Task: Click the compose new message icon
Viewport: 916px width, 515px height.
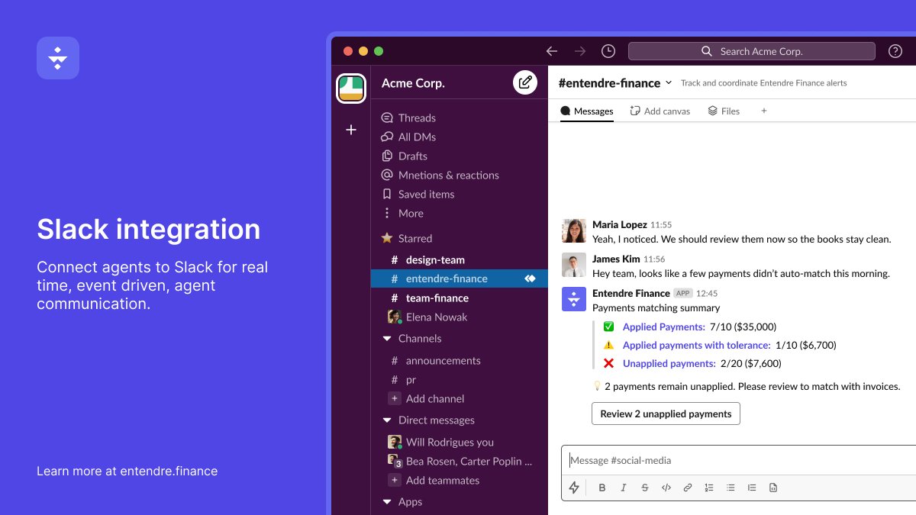Action: 525,82
